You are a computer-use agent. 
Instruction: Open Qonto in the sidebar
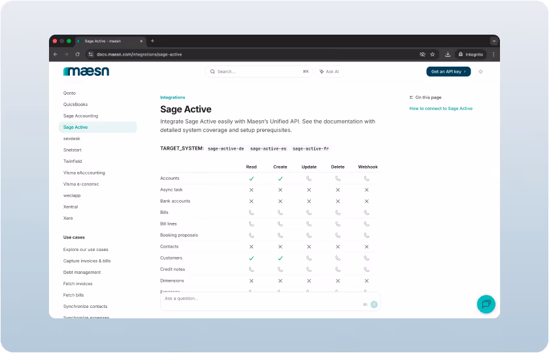(x=69, y=93)
